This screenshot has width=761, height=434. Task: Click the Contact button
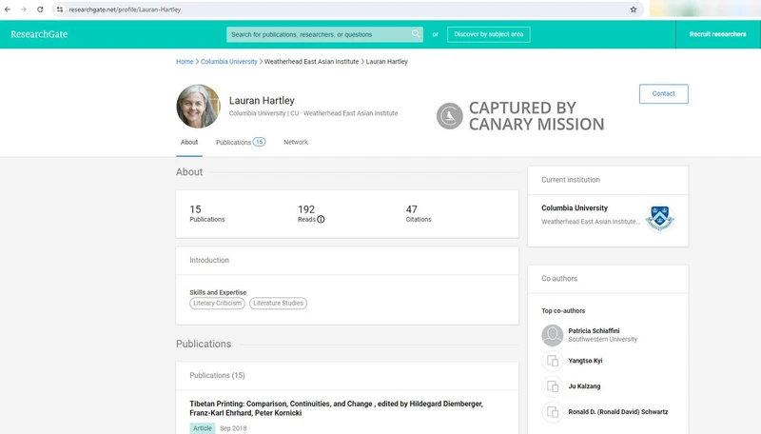coord(663,93)
